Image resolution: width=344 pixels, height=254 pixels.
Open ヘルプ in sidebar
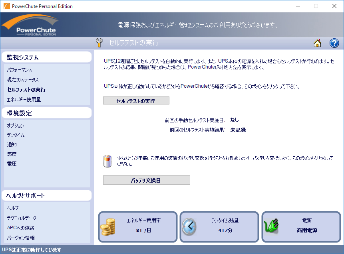point(13,208)
